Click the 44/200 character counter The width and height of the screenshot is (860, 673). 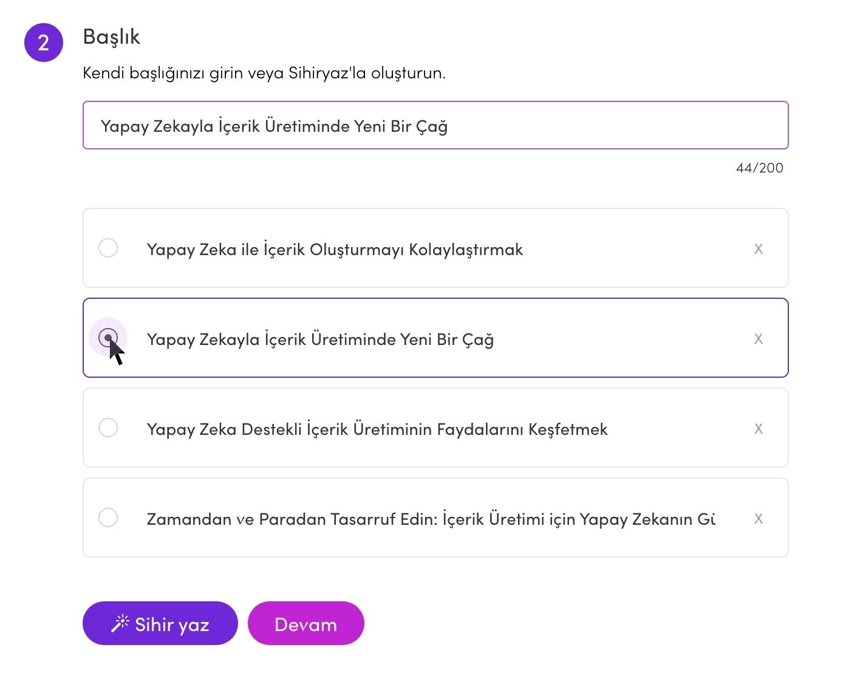pos(759,168)
